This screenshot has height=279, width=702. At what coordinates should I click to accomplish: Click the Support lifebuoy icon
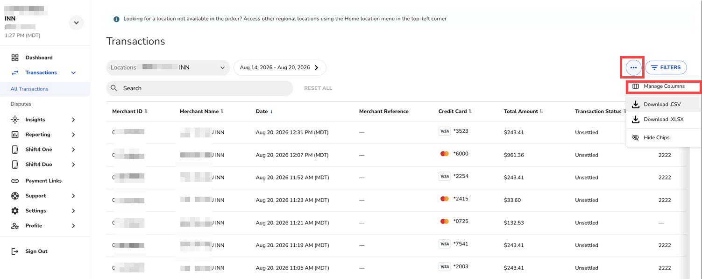click(15, 196)
